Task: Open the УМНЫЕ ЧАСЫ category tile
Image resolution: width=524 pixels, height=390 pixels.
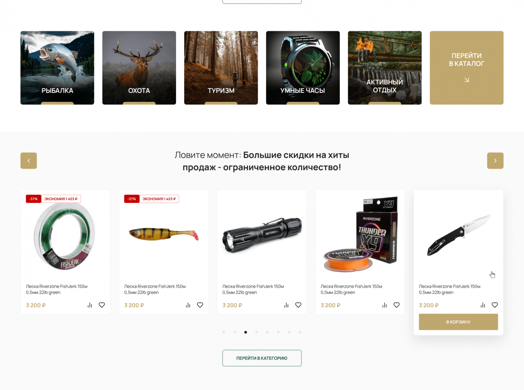Action: [x=303, y=68]
